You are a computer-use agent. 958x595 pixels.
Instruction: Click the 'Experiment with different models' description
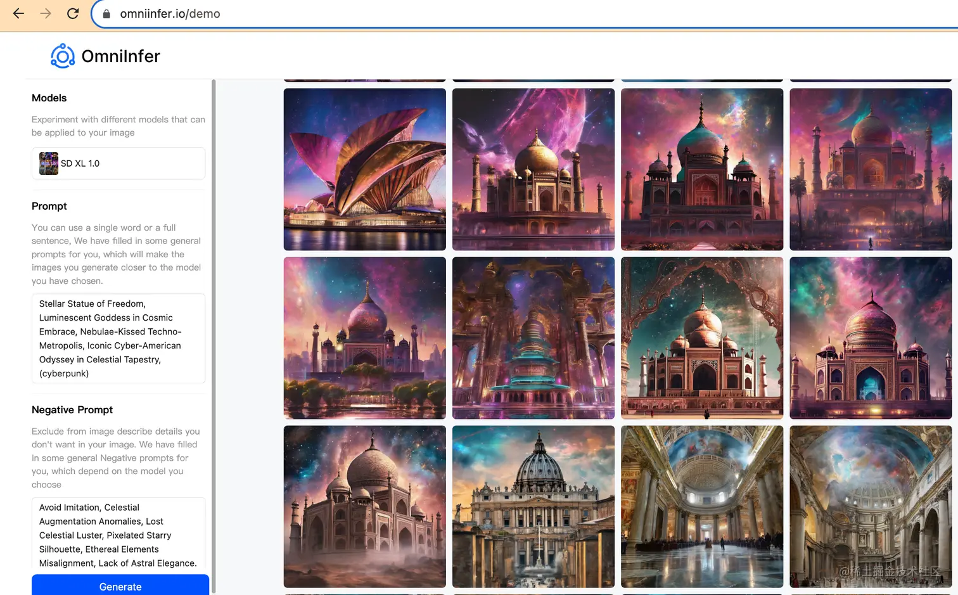pos(118,126)
